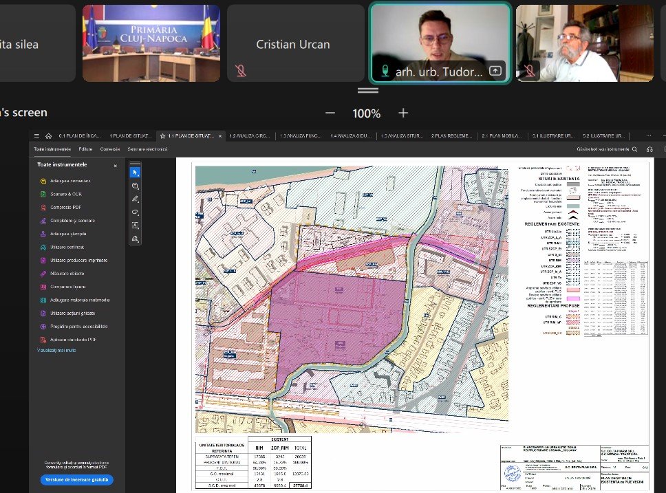Open the Conversie menu
The height and width of the screenshot is (493, 666).
(110, 149)
